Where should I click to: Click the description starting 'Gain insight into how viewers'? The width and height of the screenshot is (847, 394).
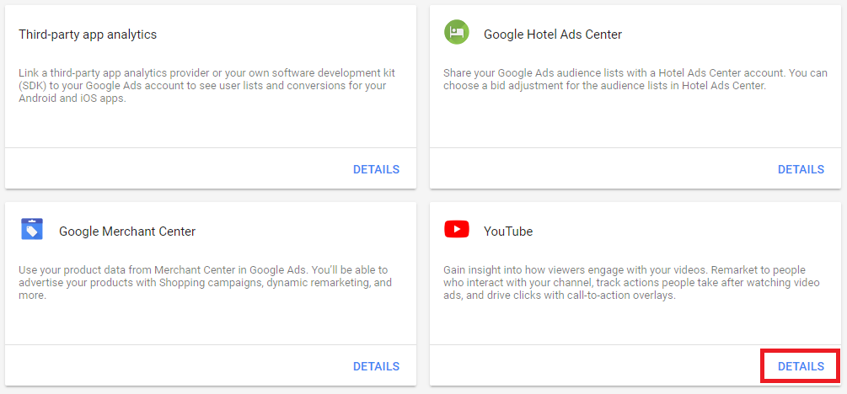click(631, 283)
